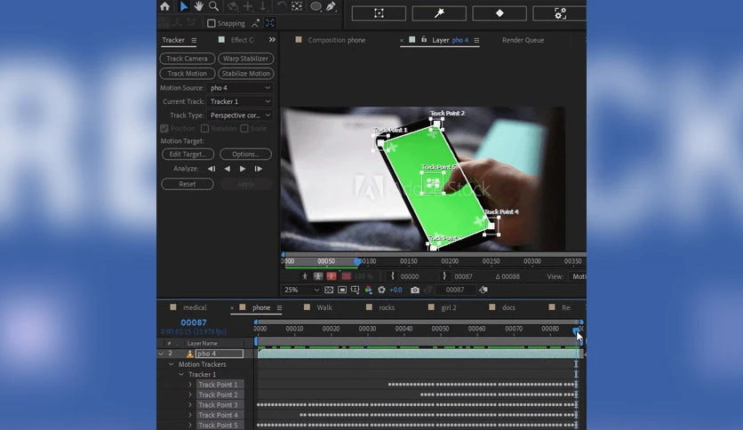Expand Track Point 4 properties

(x=190, y=415)
